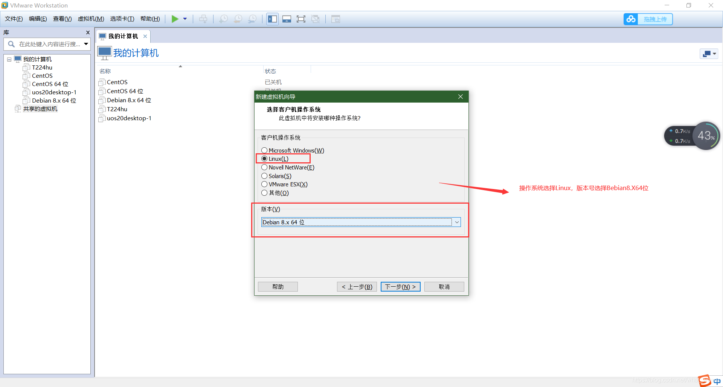
Task: Click the 下一步(N) next button
Action: [x=400, y=287]
